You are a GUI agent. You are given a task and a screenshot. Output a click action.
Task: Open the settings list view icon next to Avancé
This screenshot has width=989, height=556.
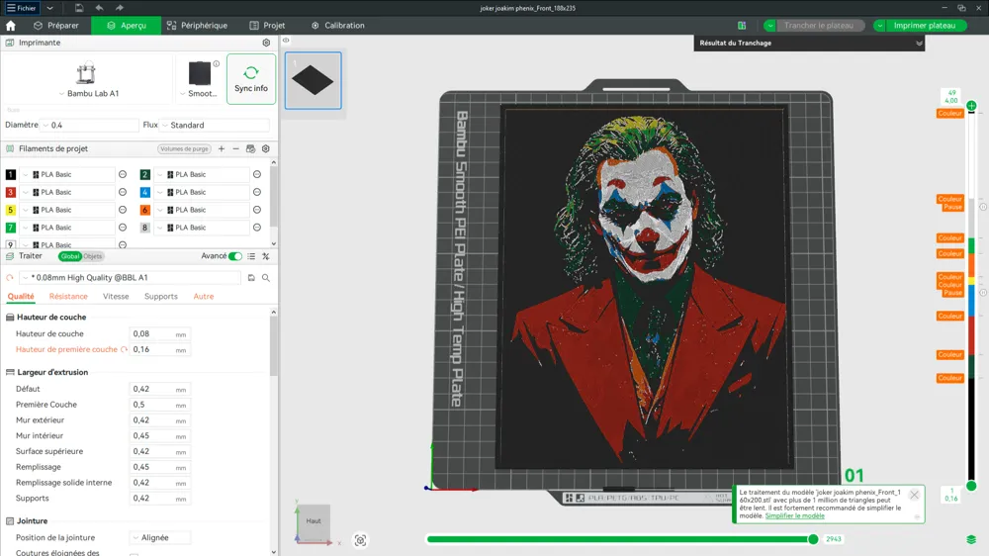(x=251, y=256)
